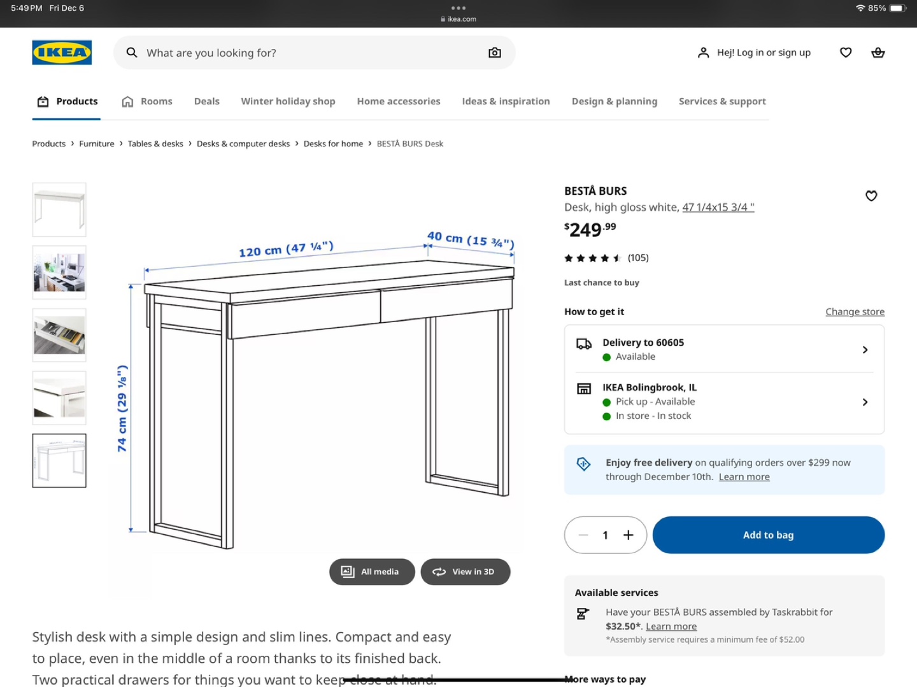The width and height of the screenshot is (917, 687).
Task: Open the shopping bag icon
Action: point(878,52)
